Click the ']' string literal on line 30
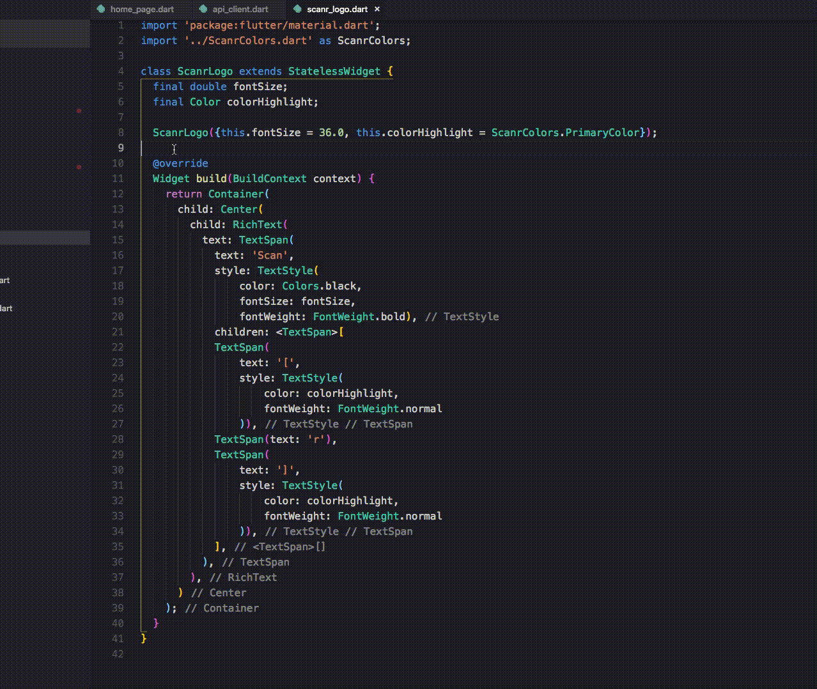Image resolution: width=817 pixels, height=689 pixels. click(285, 470)
